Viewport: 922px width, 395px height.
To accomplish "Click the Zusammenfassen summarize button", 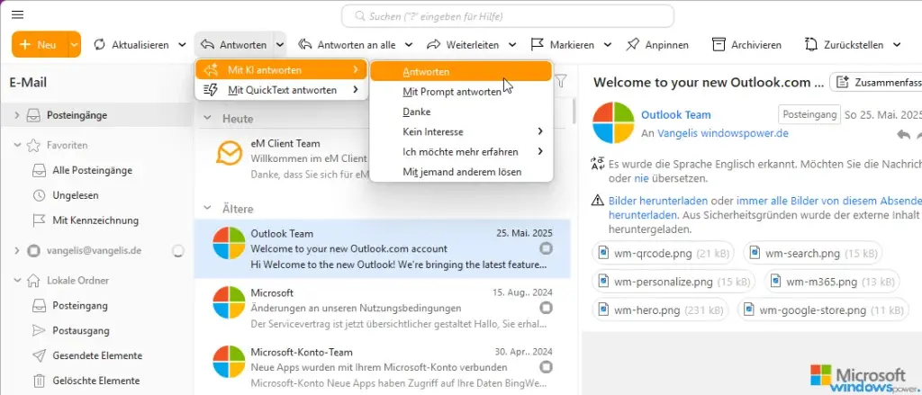I will (x=876, y=82).
